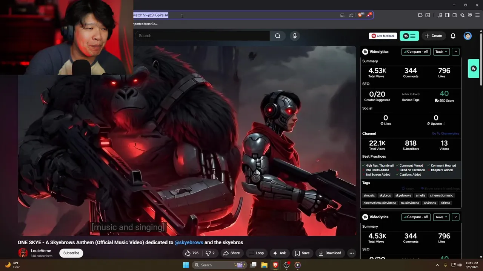
Task: Collapse the first Videolytics panel chevron
Action: click(x=455, y=52)
